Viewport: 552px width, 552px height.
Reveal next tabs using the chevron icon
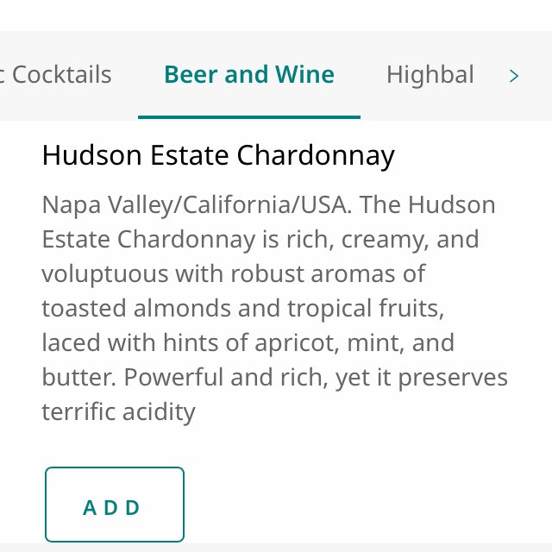(514, 76)
